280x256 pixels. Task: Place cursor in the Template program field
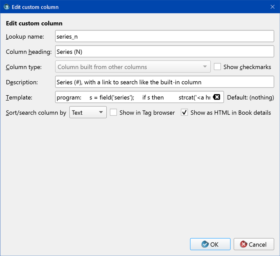pos(134,97)
